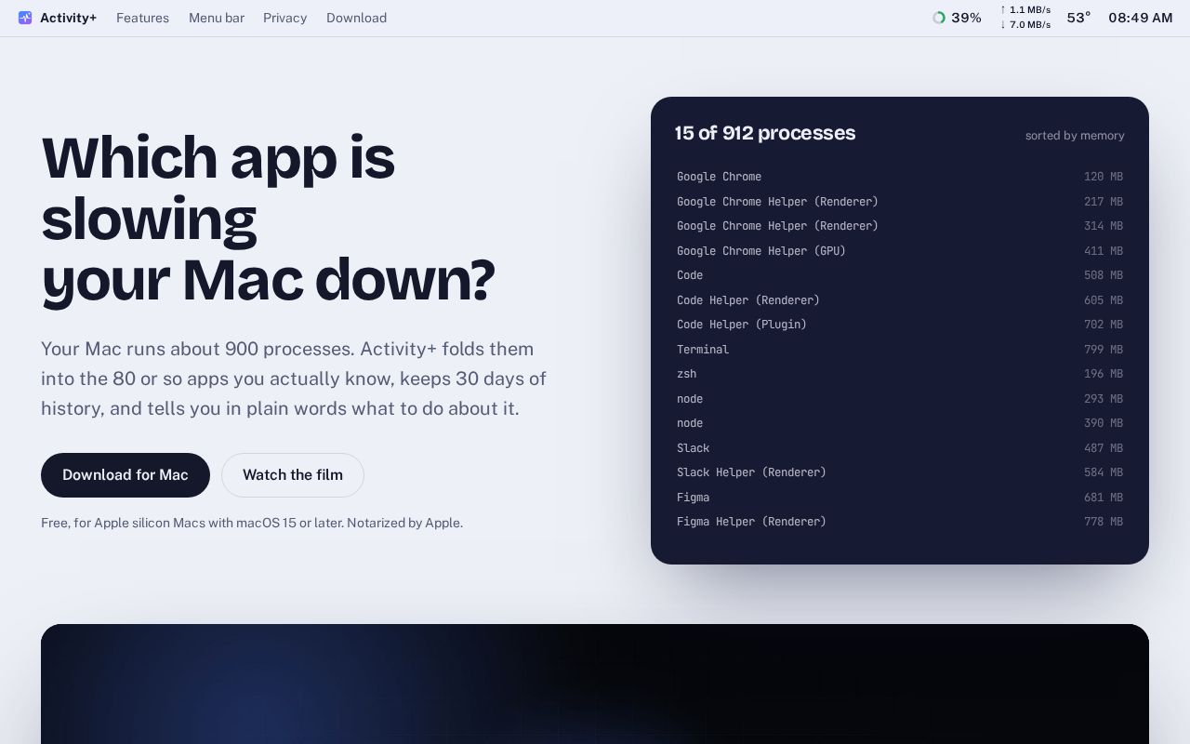Select the node process's 293 MB value
The image size is (1190, 744).
[x=1104, y=399]
